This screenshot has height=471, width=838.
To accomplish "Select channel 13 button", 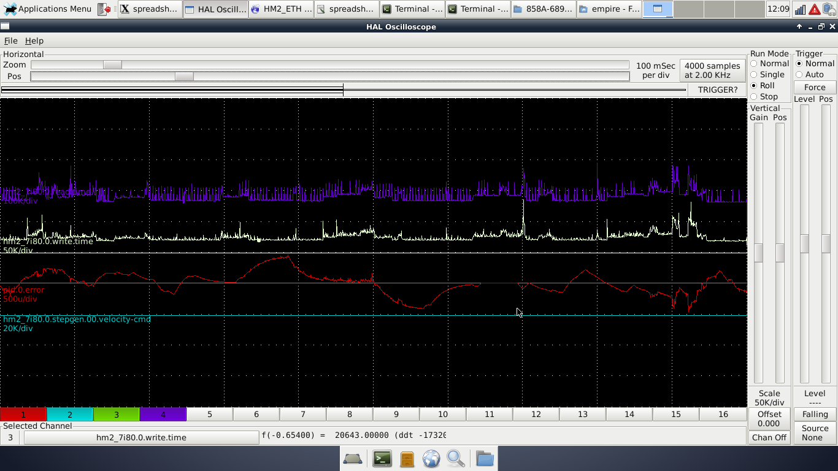I will pos(583,414).
